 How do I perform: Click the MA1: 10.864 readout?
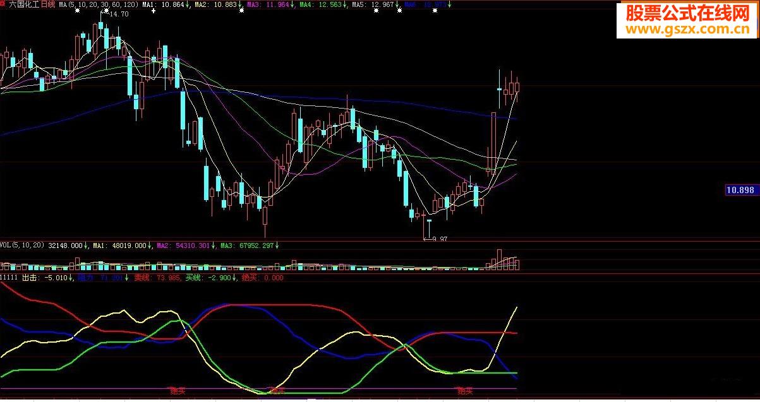coord(165,4)
